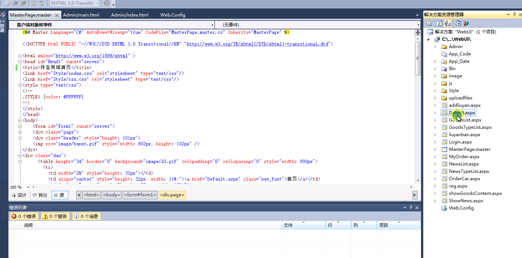Select the <div.page> breadcrumb tag
Image resolution: width=522 pixels, height=258 pixels.
172,195
